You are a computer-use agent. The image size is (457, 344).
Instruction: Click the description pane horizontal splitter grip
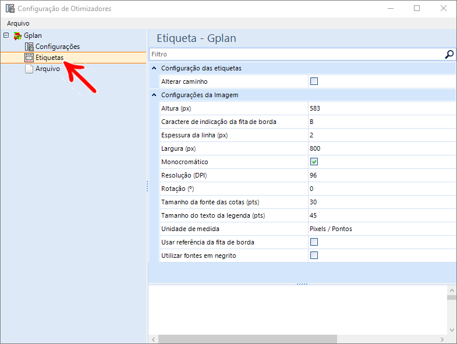tap(302, 284)
